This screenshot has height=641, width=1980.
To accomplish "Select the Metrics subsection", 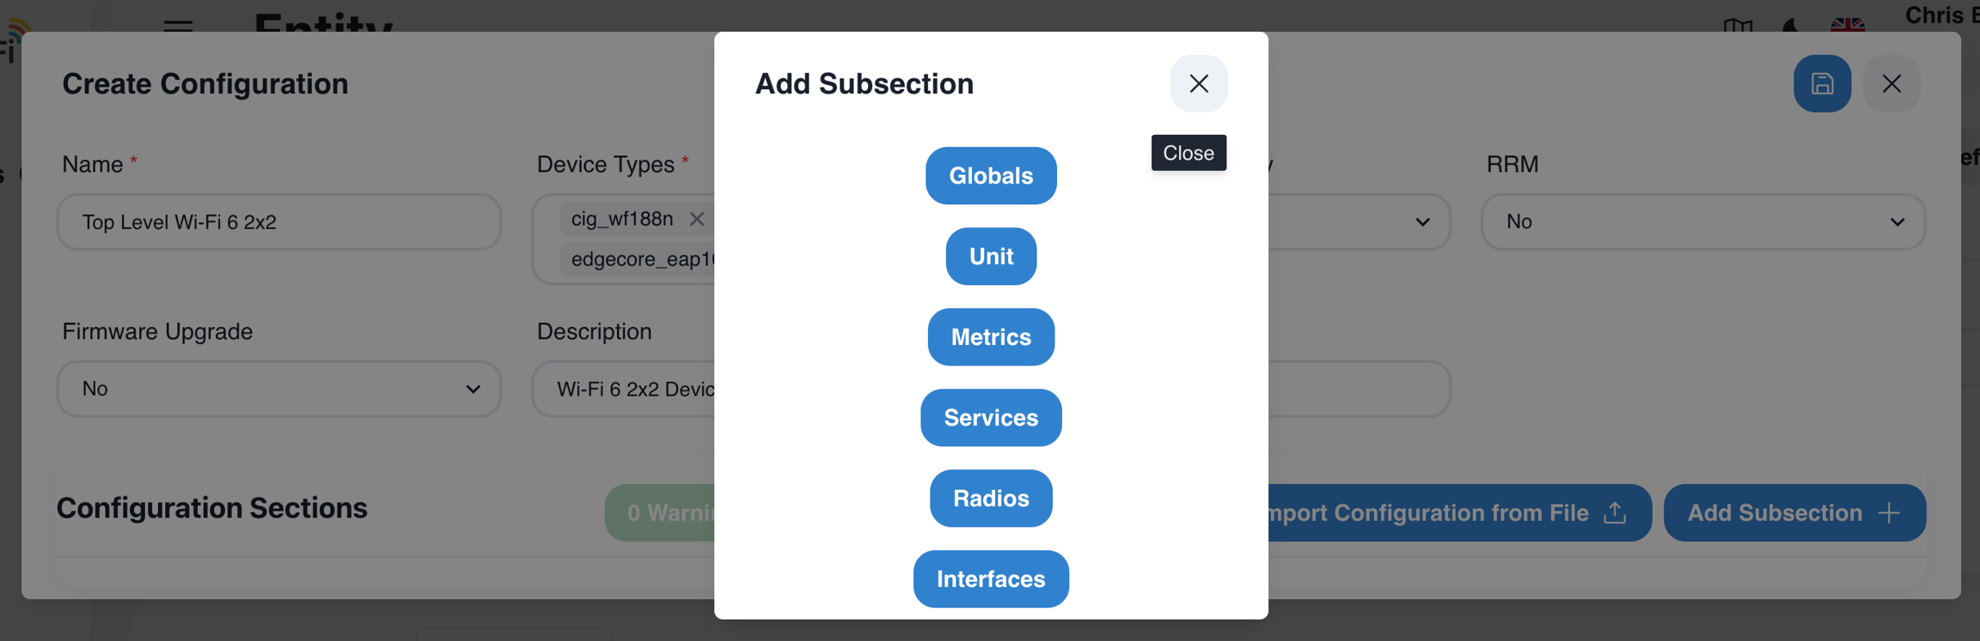I will (x=991, y=337).
